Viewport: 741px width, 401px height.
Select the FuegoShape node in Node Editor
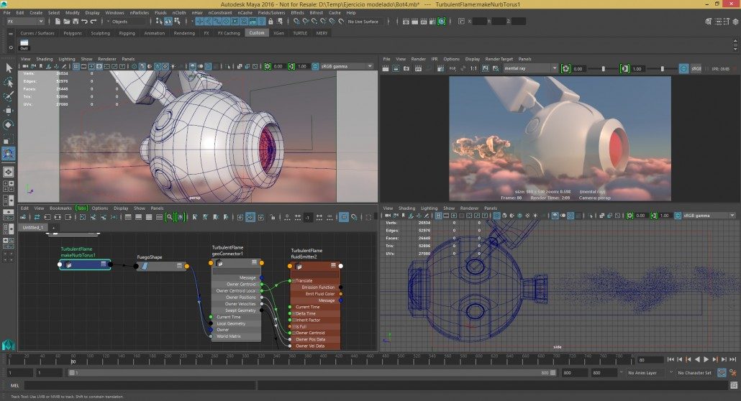coord(161,266)
